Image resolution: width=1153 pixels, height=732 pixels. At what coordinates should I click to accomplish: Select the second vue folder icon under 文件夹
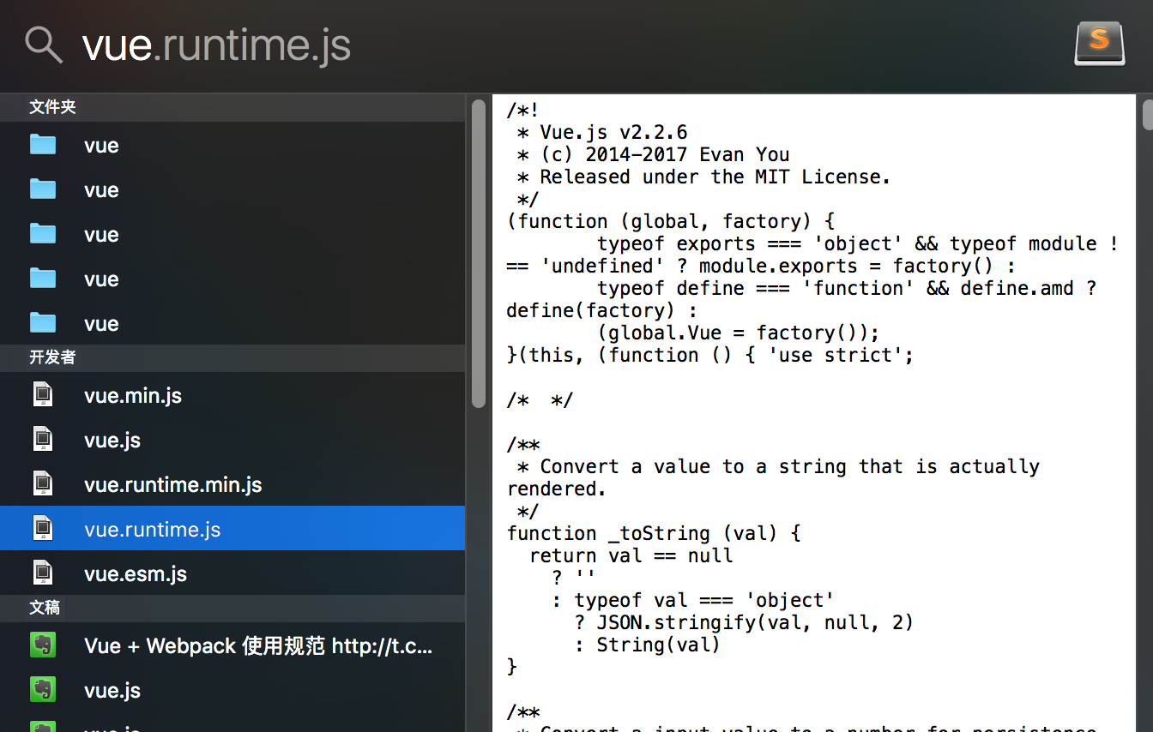(43, 189)
